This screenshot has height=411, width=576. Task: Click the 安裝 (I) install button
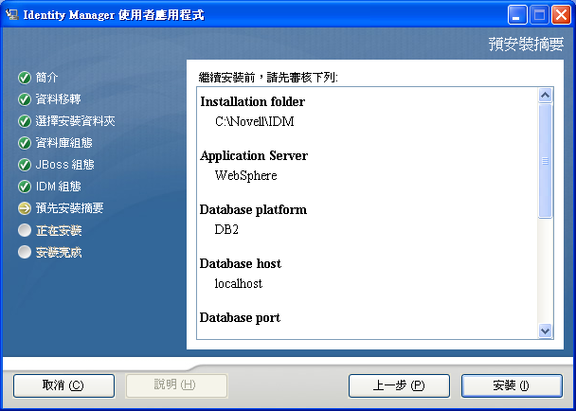coord(512,385)
